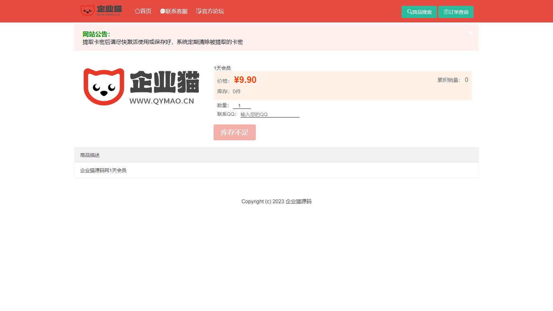Click the announcement text about 卡密
Viewport: 553px width, 311px height.
pyautogui.click(x=163, y=42)
